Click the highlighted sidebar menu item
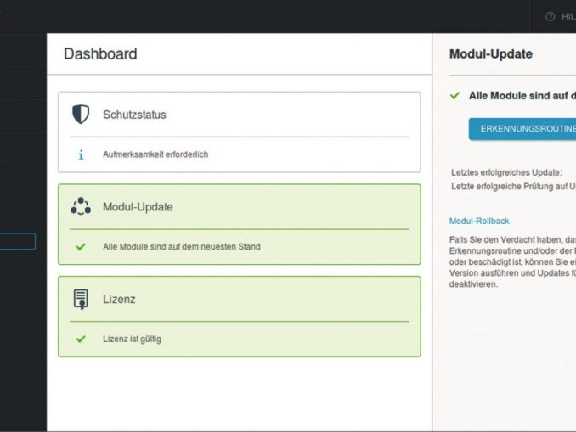The image size is (576, 432). point(18,241)
